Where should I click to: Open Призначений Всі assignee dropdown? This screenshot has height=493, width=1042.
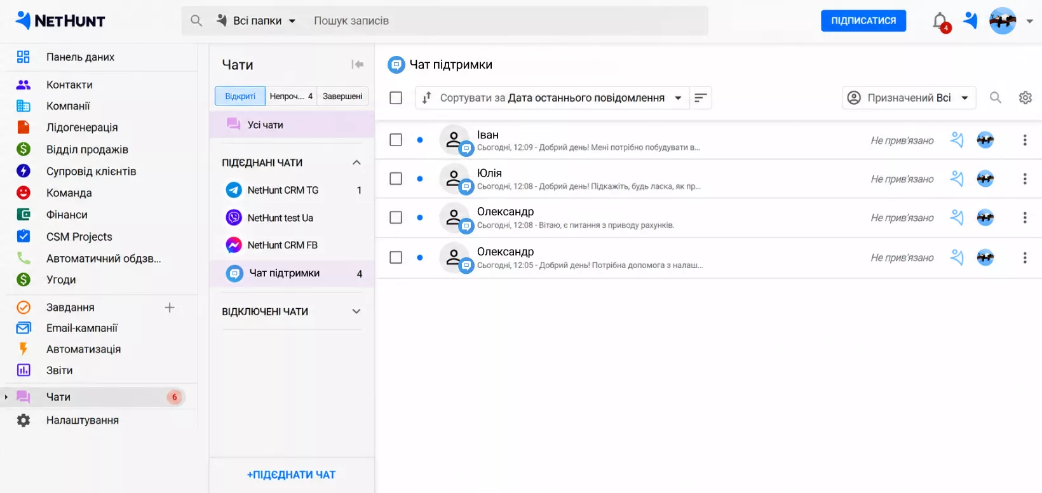pyautogui.click(x=909, y=98)
